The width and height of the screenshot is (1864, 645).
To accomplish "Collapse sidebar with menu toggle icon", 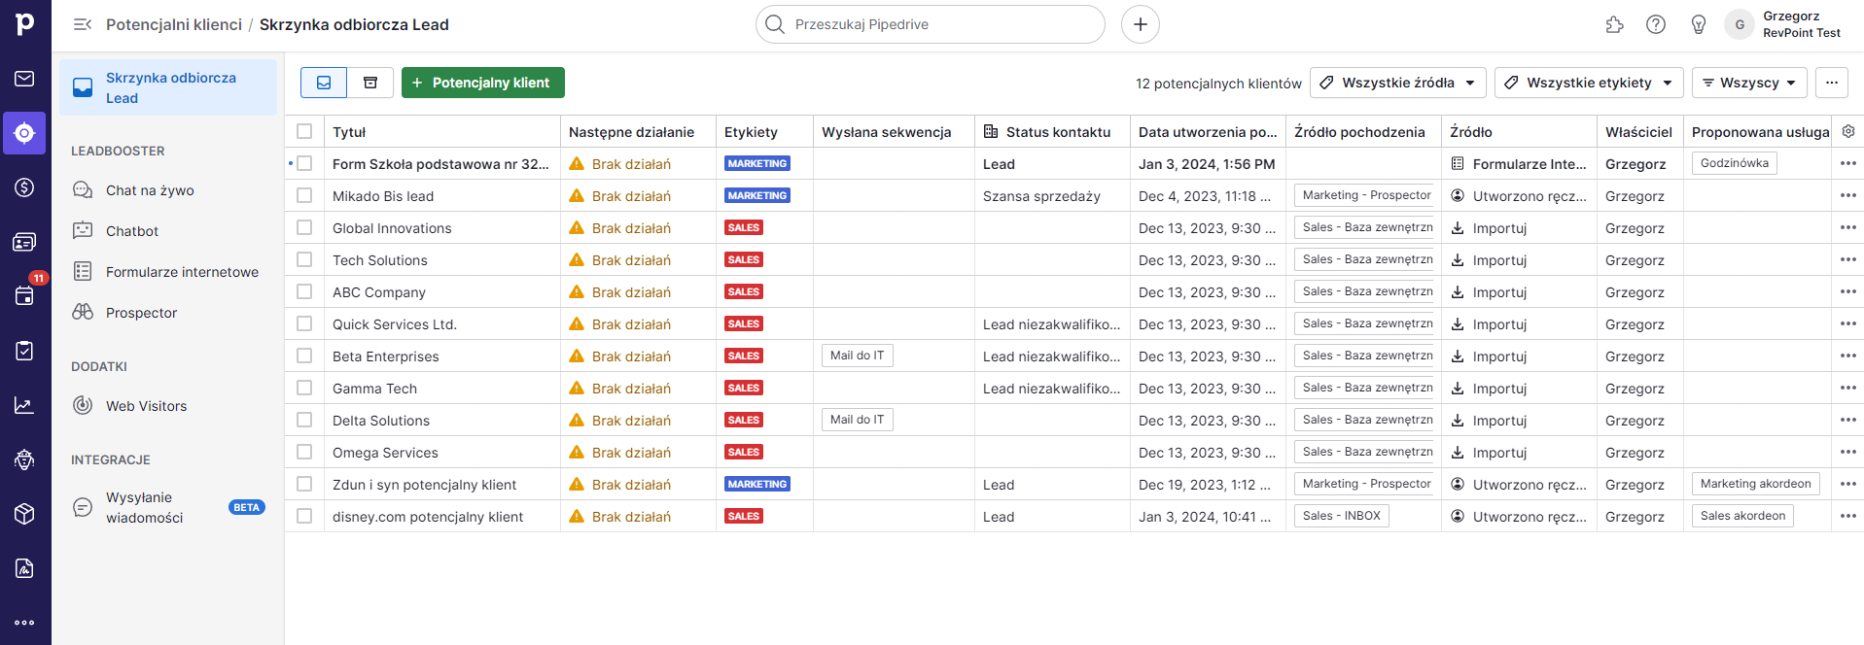I will pyautogui.click(x=83, y=24).
